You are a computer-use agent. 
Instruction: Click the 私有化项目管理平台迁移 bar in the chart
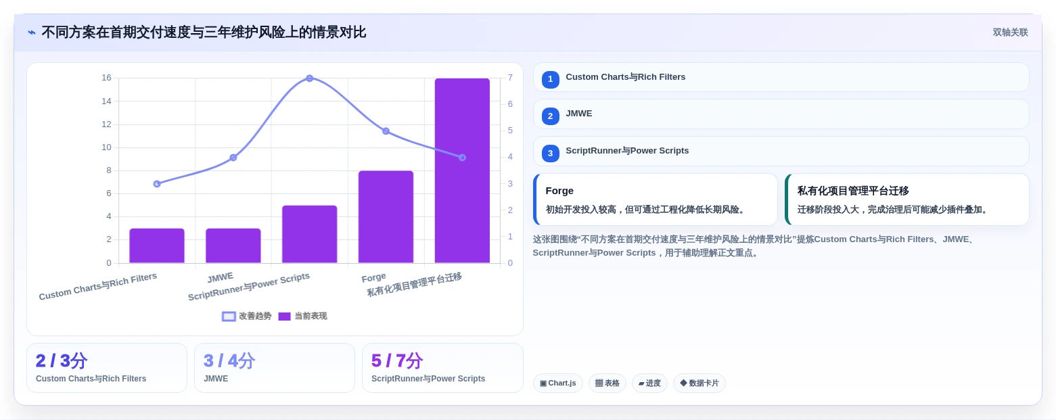click(x=462, y=170)
